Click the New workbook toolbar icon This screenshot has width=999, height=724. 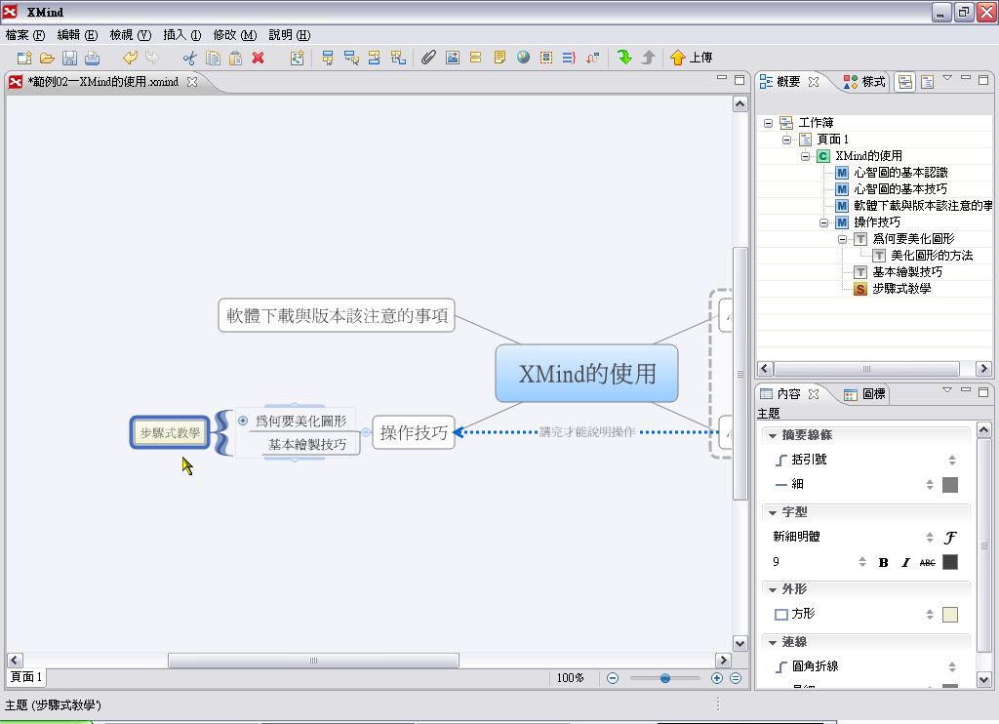24,58
